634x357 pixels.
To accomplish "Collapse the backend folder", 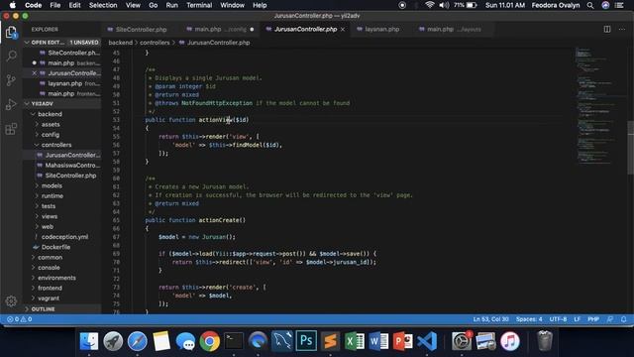I will 33,114.
